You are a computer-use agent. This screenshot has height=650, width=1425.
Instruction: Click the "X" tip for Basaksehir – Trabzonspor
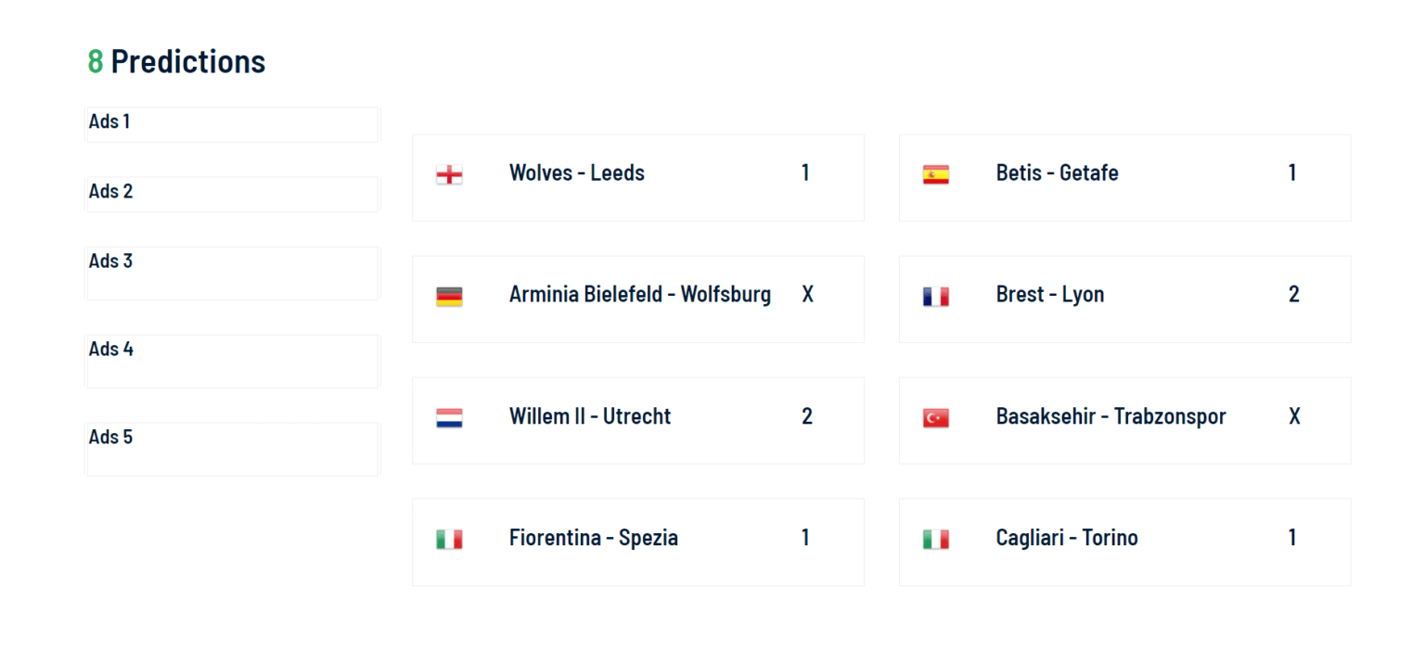click(1294, 416)
